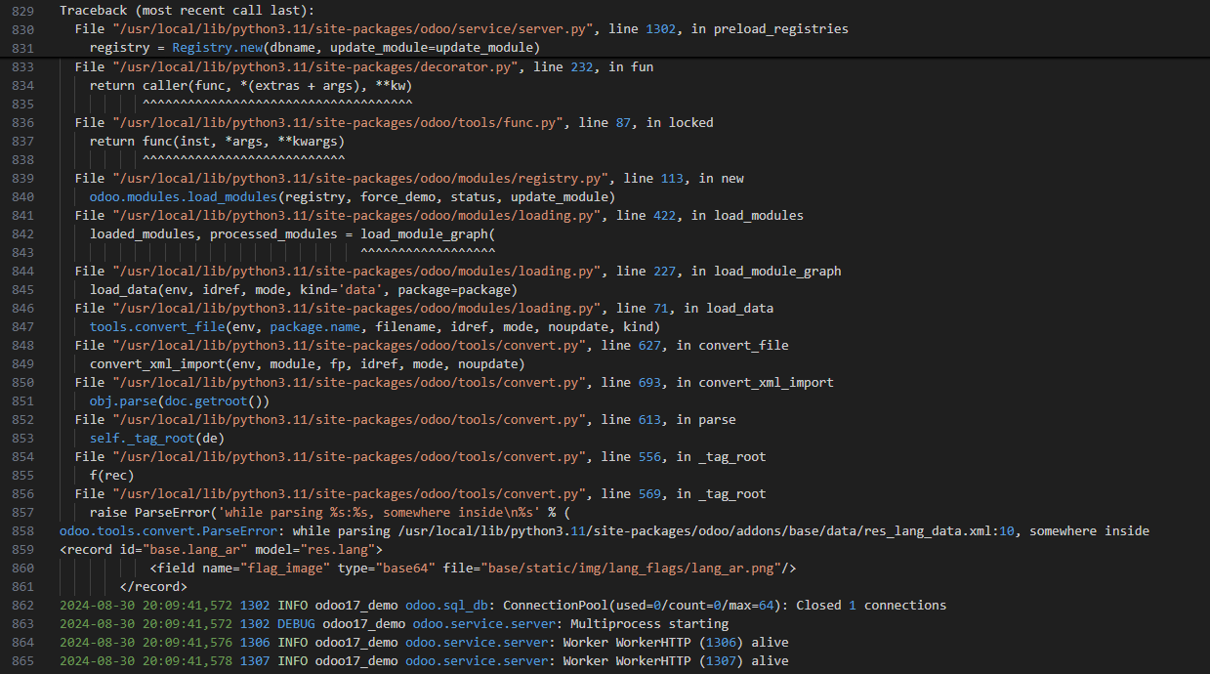Click the tools.convert_file call text
This screenshot has width=1210, height=674.
156,326
